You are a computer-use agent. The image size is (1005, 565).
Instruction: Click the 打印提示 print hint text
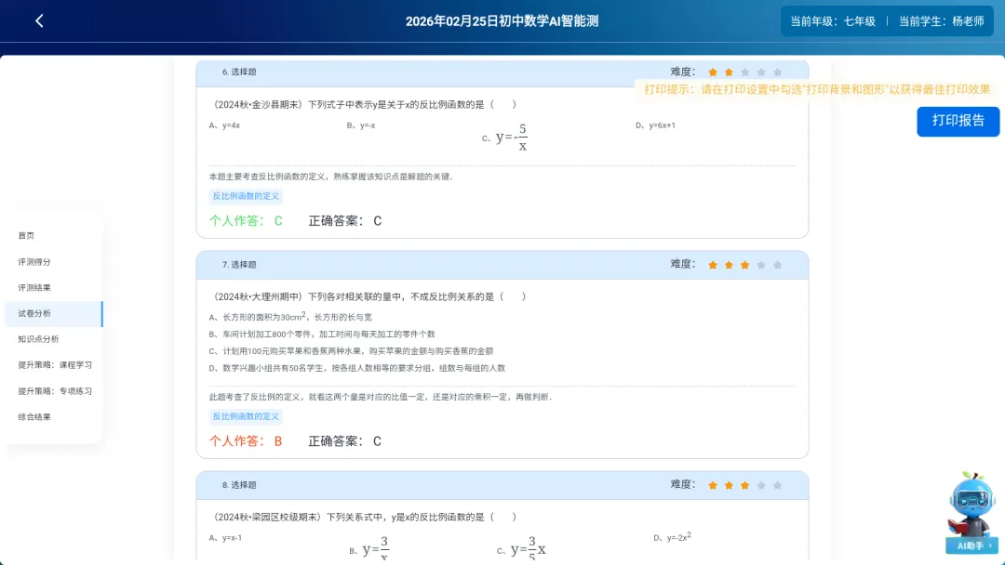(817, 89)
